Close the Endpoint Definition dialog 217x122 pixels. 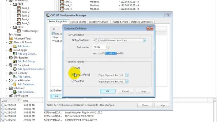(150, 28)
